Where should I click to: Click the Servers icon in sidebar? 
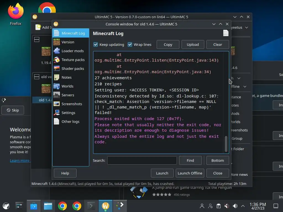(x=57, y=95)
